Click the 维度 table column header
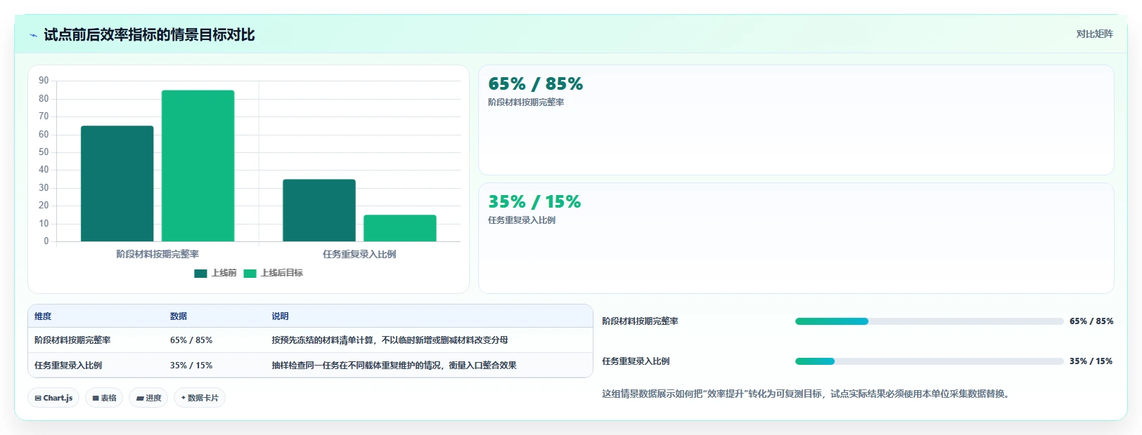Screen dimensions: 1142x435 tap(43, 316)
